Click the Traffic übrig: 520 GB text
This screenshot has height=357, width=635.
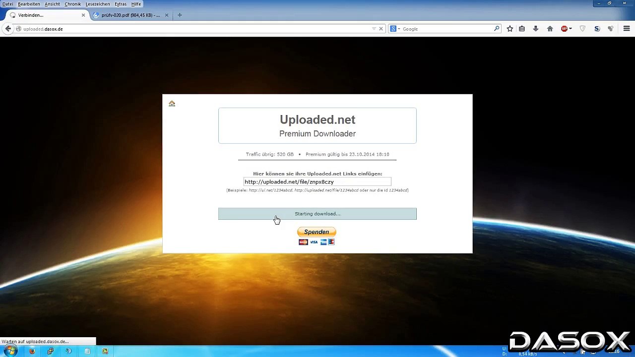pos(270,154)
